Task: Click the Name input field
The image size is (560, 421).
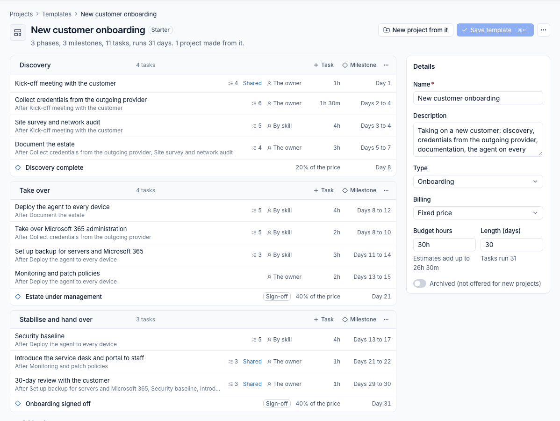Action: coord(478,98)
